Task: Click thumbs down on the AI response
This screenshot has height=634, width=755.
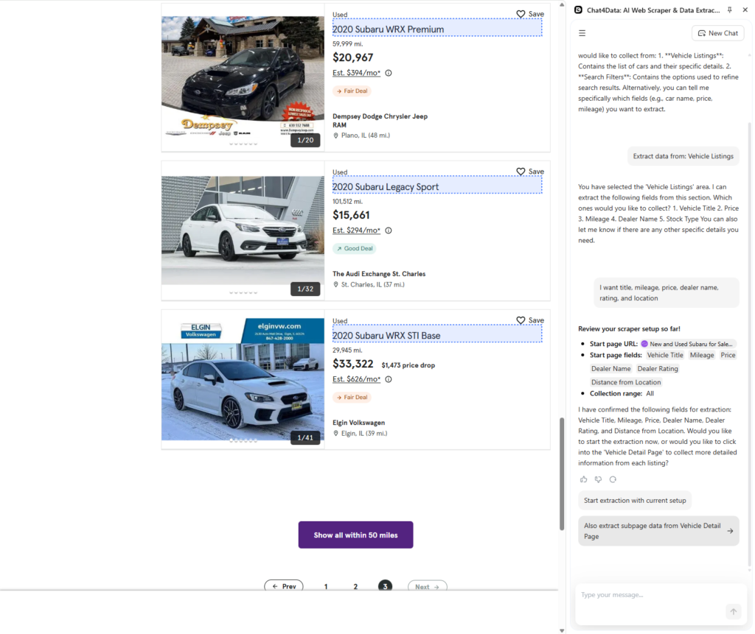Action: point(598,479)
